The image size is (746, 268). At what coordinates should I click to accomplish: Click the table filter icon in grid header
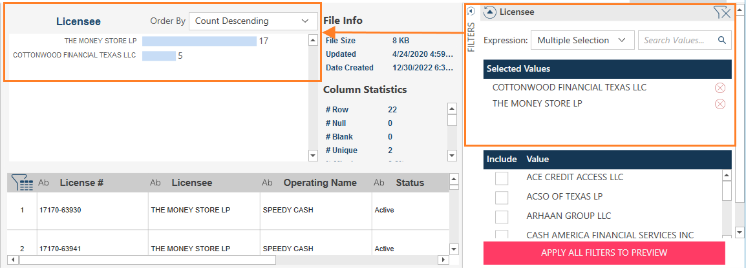[x=23, y=183]
